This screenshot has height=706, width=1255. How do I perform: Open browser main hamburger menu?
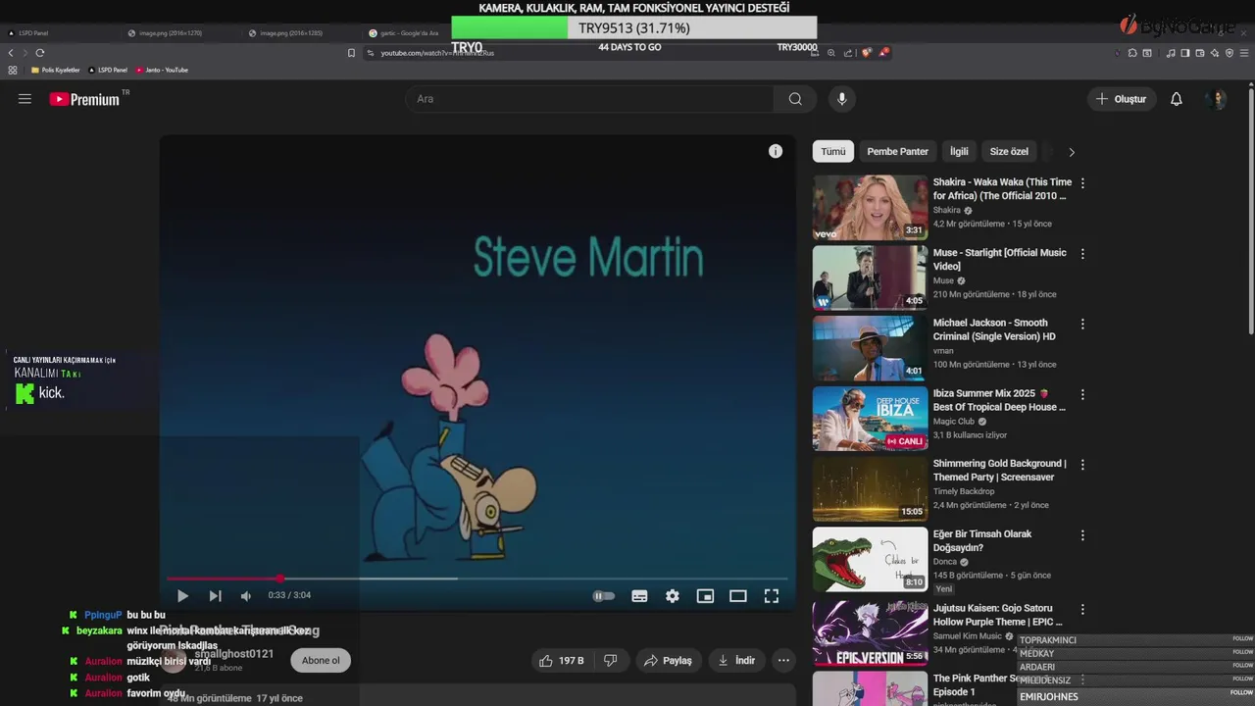coord(1243,53)
